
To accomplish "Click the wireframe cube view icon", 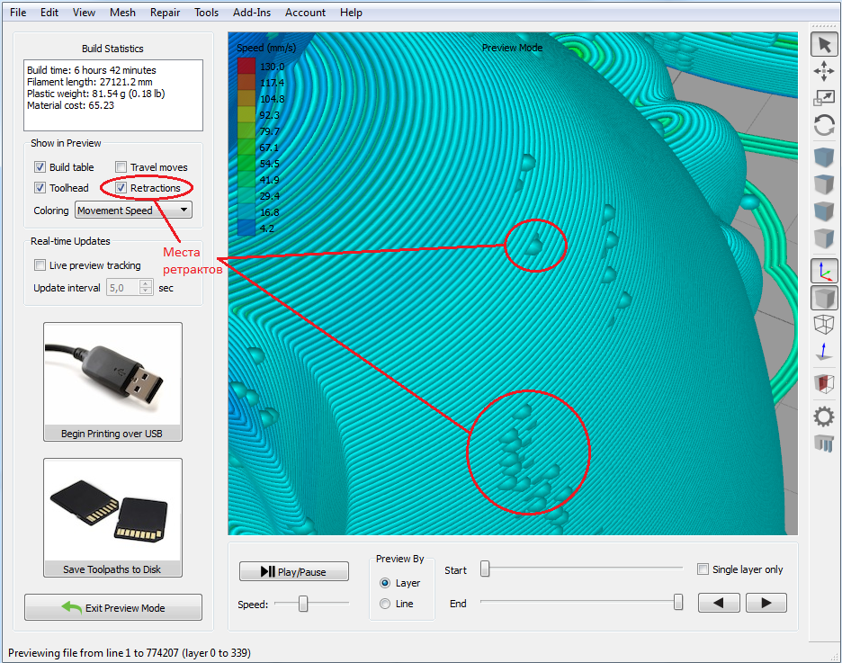I will (823, 324).
